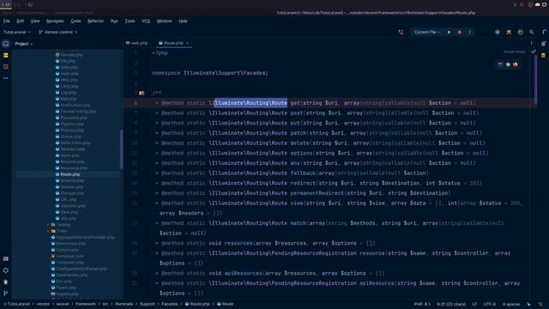Open Search Everywhere magnifier icon
549x309 pixels.
tap(532, 33)
